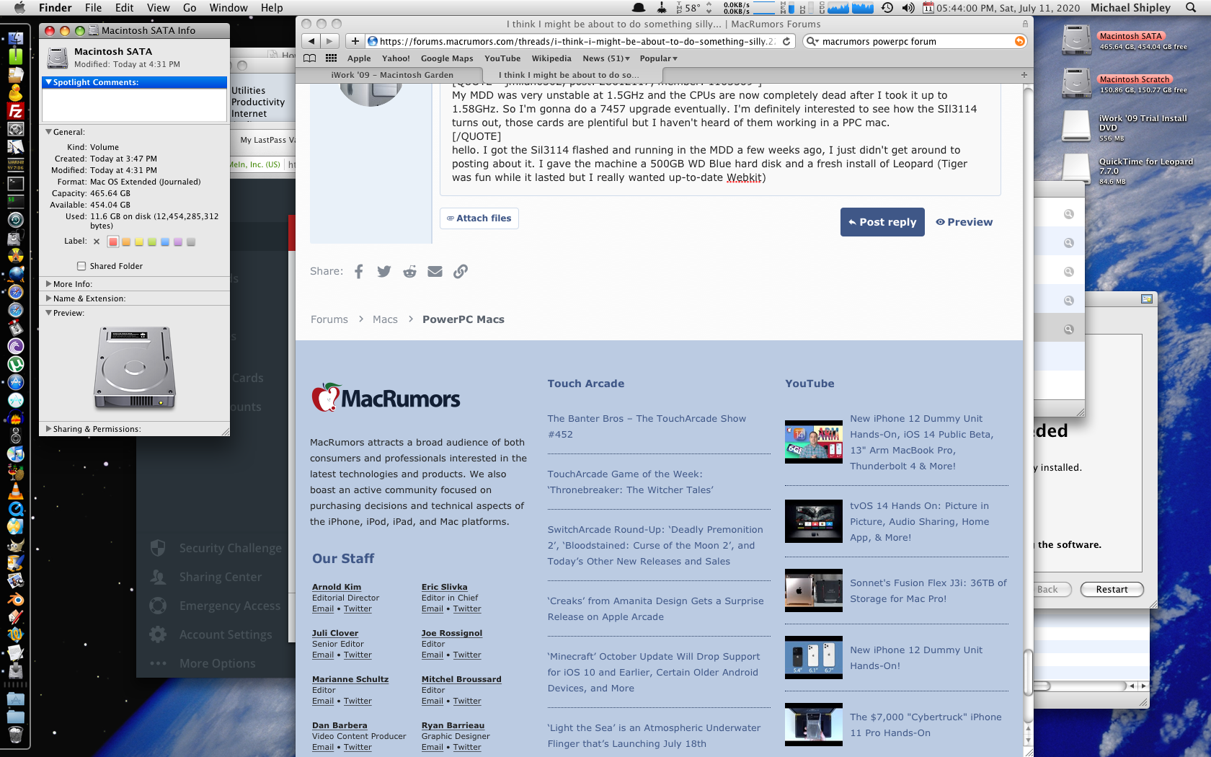
Task: Open the Safari bookmarks book icon
Action: (x=309, y=58)
